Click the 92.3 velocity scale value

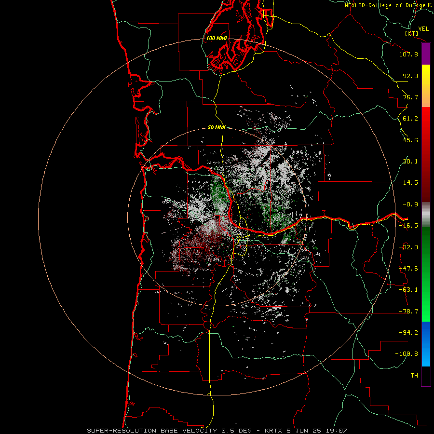click(x=410, y=76)
